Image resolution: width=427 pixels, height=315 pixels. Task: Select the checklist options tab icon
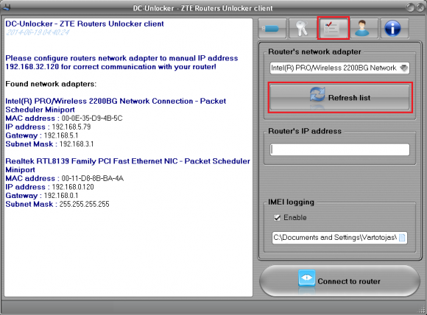(x=333, y=28)
